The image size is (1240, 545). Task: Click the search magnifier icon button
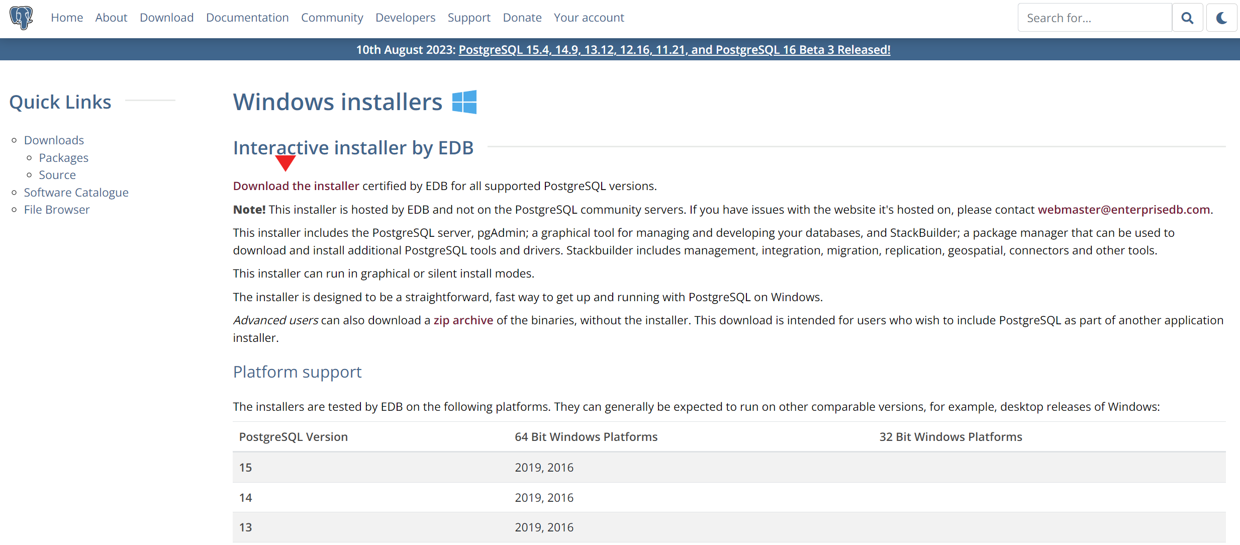click(x=1187, y=18)
